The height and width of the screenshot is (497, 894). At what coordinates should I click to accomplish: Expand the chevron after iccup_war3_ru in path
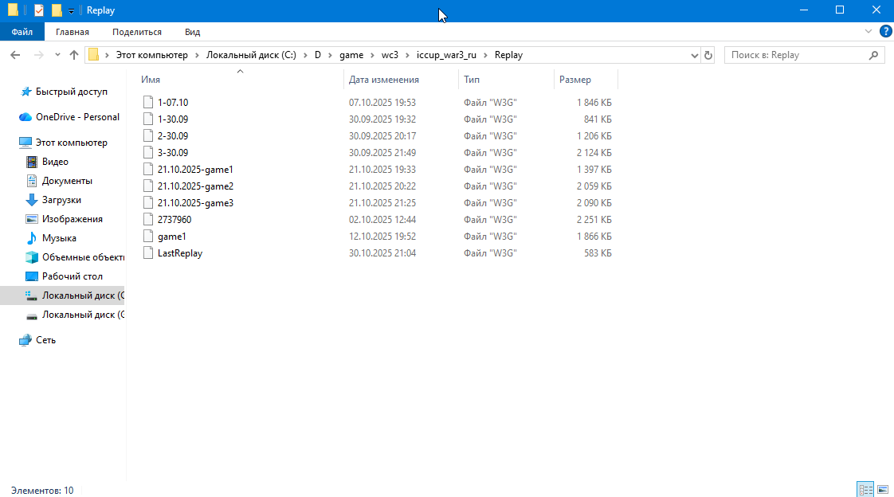485,55
